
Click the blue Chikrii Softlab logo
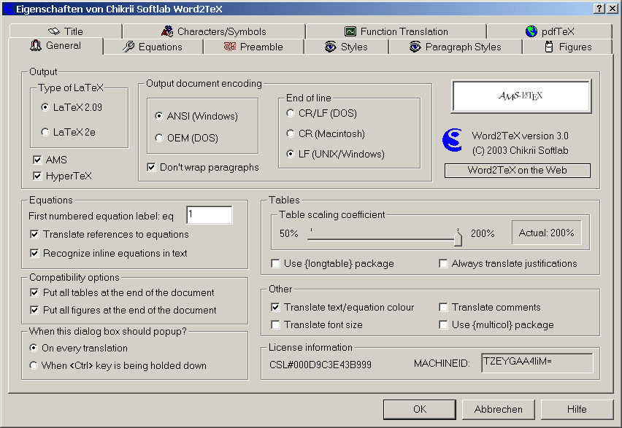click(452, 140)
